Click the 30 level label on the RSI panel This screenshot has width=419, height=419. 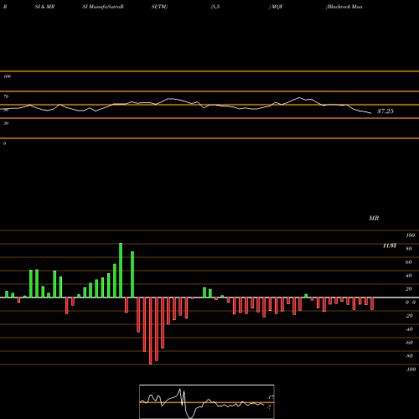point(6,123)
